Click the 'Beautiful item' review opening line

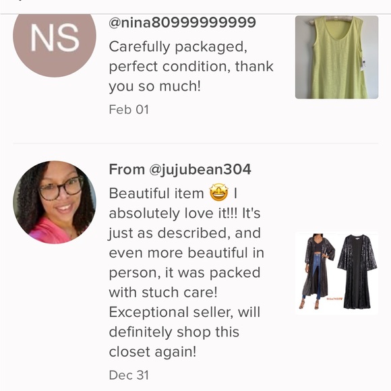pos(156,193)
